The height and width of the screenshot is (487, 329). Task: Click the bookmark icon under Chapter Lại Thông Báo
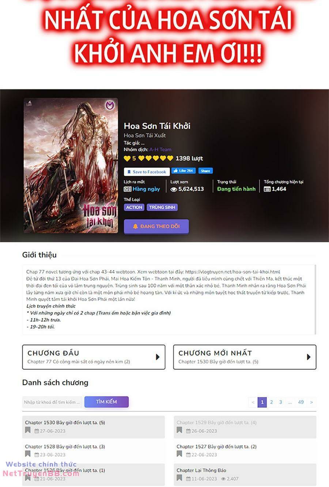(179, 478)
